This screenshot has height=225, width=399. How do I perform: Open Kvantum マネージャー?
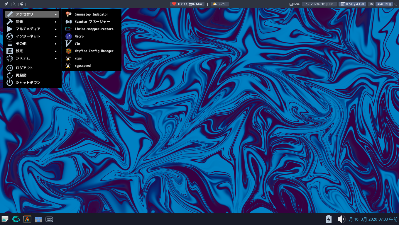[x=92, y=22]
